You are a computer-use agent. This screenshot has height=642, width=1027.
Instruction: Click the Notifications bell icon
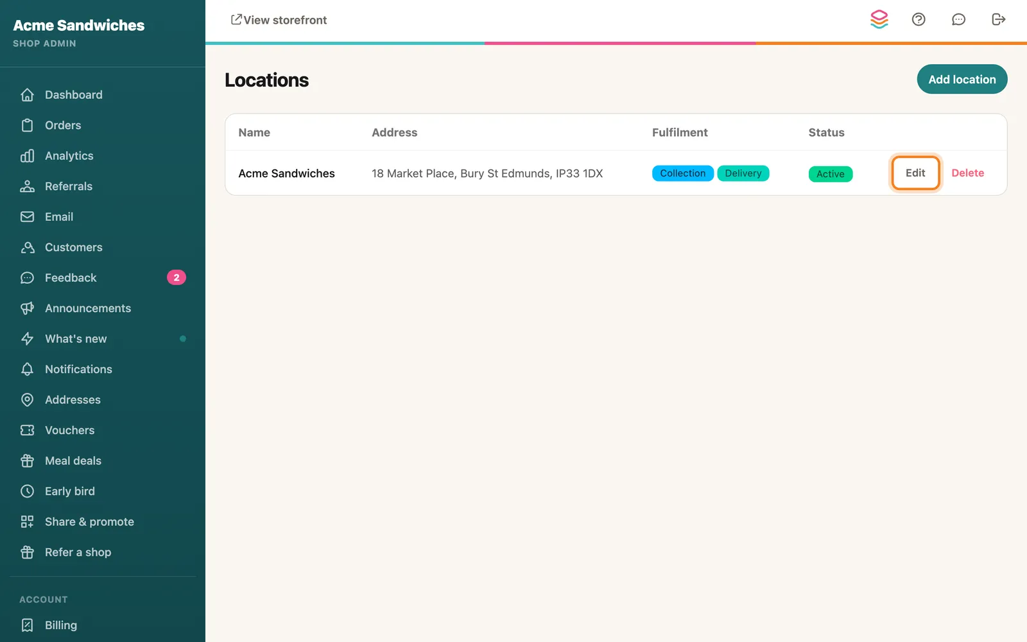27,369
